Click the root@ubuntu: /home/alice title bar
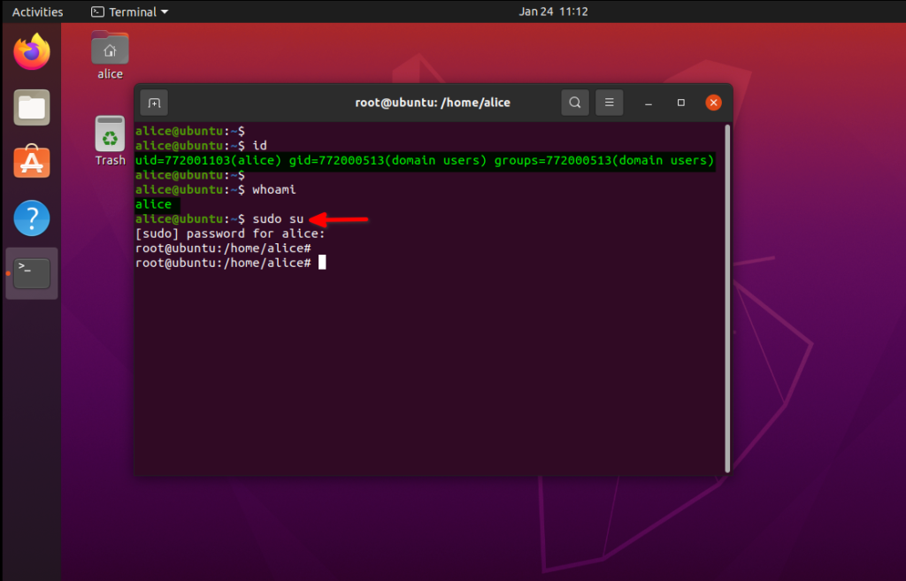The height and width of the screenshot is (581, 906). [433, 103]
